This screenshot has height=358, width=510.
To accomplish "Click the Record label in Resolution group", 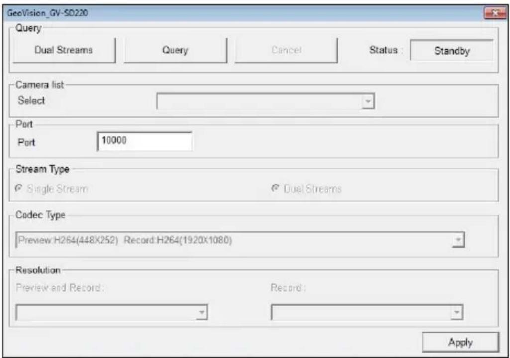I will pyautogui.click(x=288, y=288).
